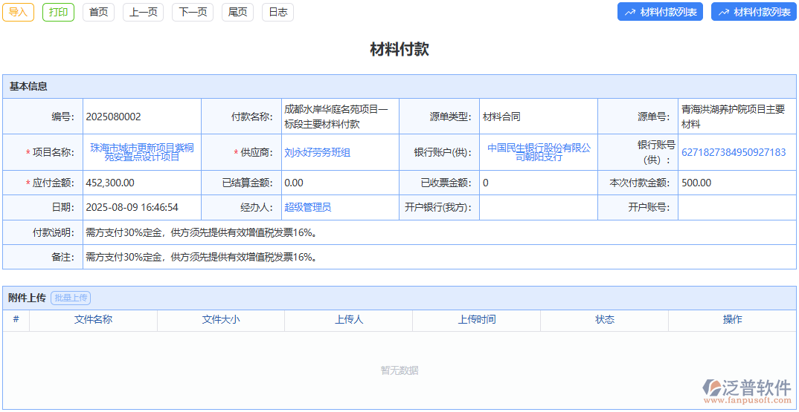Click 应付金额 value 452,300.00
The width and height of the screenshot is (799, 412).
(x=110, y=183)
